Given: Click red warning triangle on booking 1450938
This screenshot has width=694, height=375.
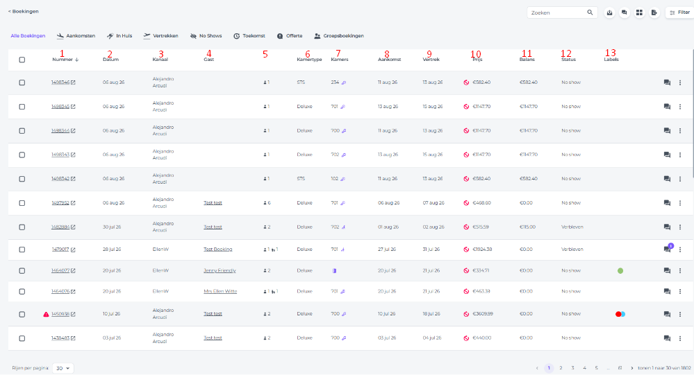Looking at the screenshot, I should [x=46, y=315].
